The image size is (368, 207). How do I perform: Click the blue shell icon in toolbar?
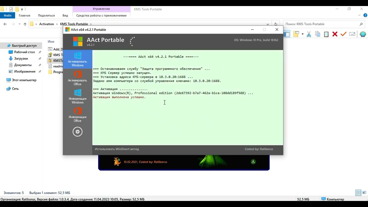(x=363, y=34)
